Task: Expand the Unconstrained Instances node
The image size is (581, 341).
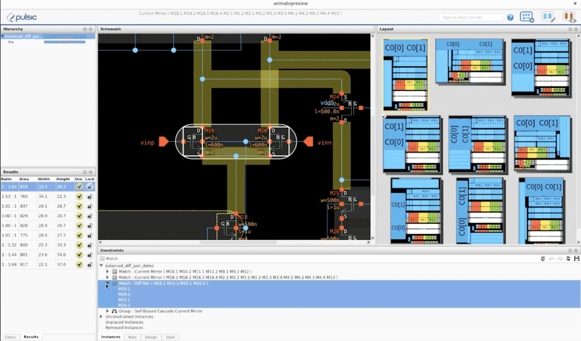Action: [102, 317]
